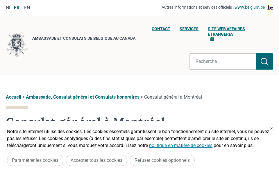Click the search magnifier icon

tap(264, 61)
